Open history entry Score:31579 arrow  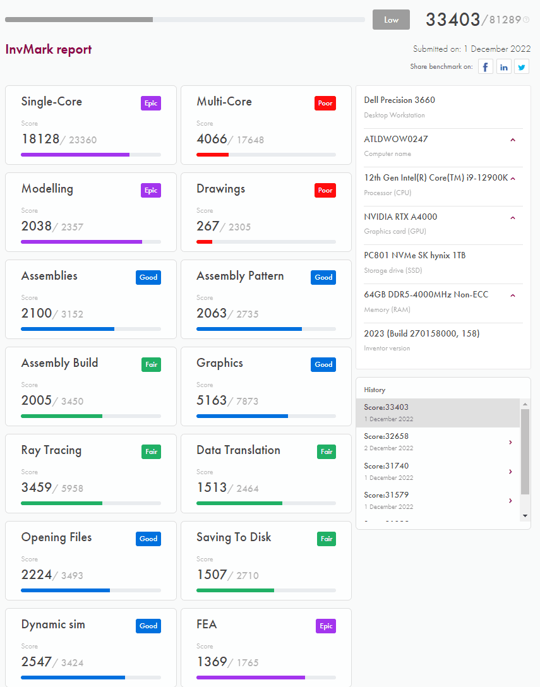click(511, 500)
